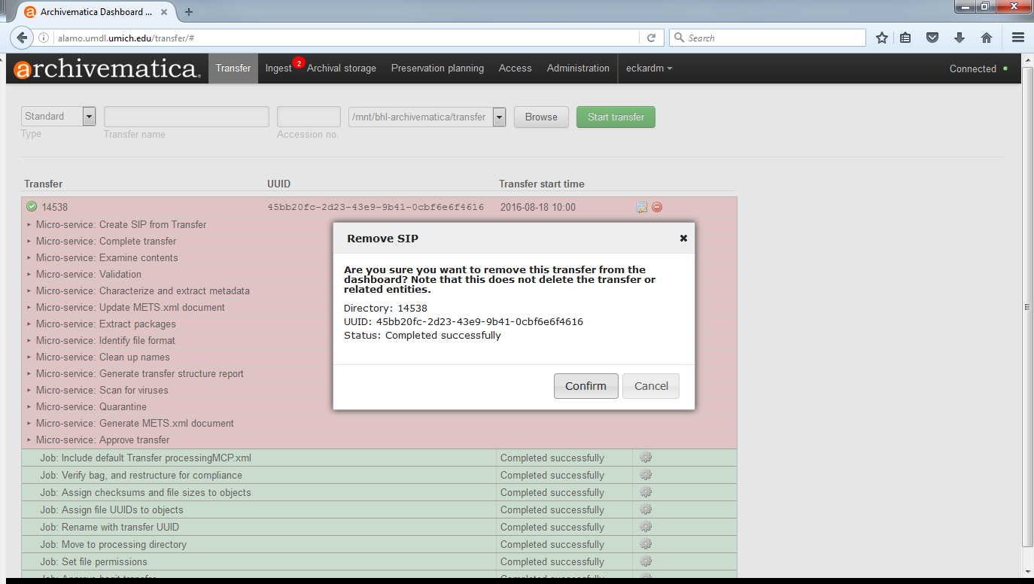Open the eckardm user menu
Viewport: 1034px width, 584px height.
click(x=649, y=68)
